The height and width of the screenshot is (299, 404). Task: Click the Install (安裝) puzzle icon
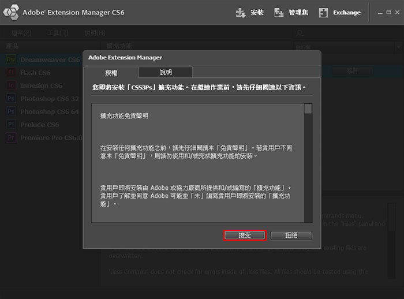click(x=241, y=13)
